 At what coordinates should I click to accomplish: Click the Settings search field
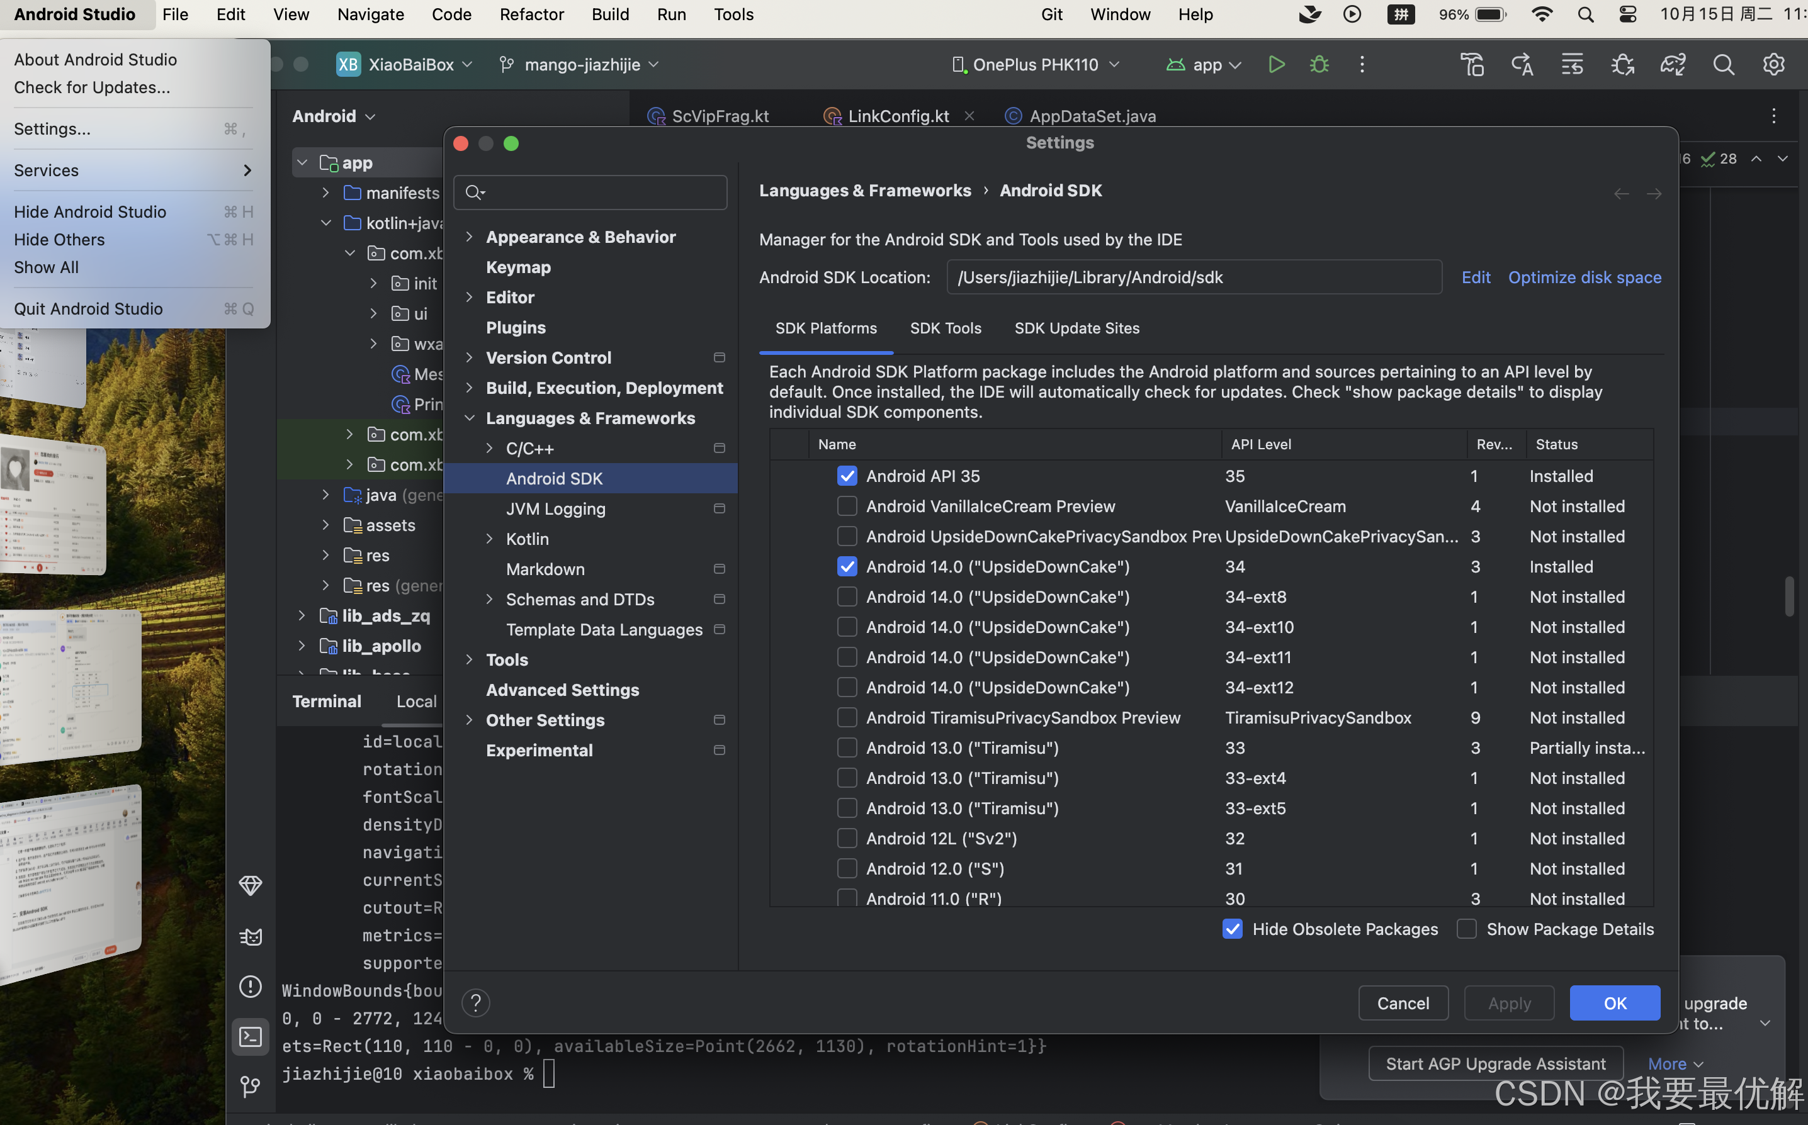click(x=589, y=193)
